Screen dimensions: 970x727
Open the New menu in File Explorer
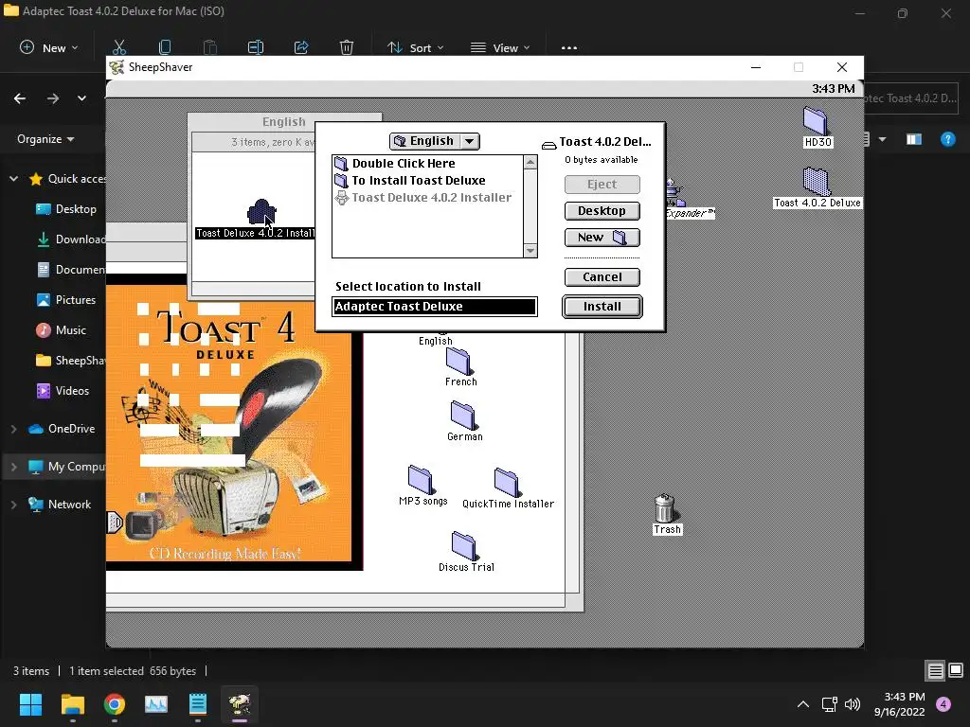tap(49, 47)
